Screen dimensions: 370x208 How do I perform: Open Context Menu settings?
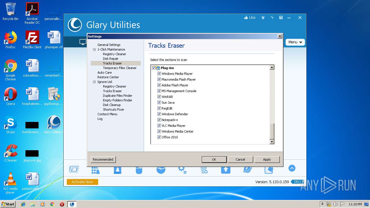[107, 114]
